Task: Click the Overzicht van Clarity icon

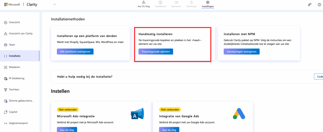Action: 6,34
